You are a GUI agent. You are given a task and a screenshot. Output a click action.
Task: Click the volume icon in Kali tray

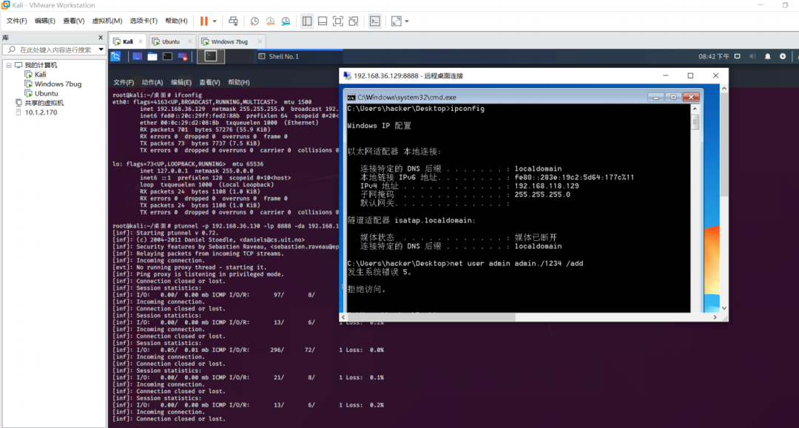click(x=752, y=56)
